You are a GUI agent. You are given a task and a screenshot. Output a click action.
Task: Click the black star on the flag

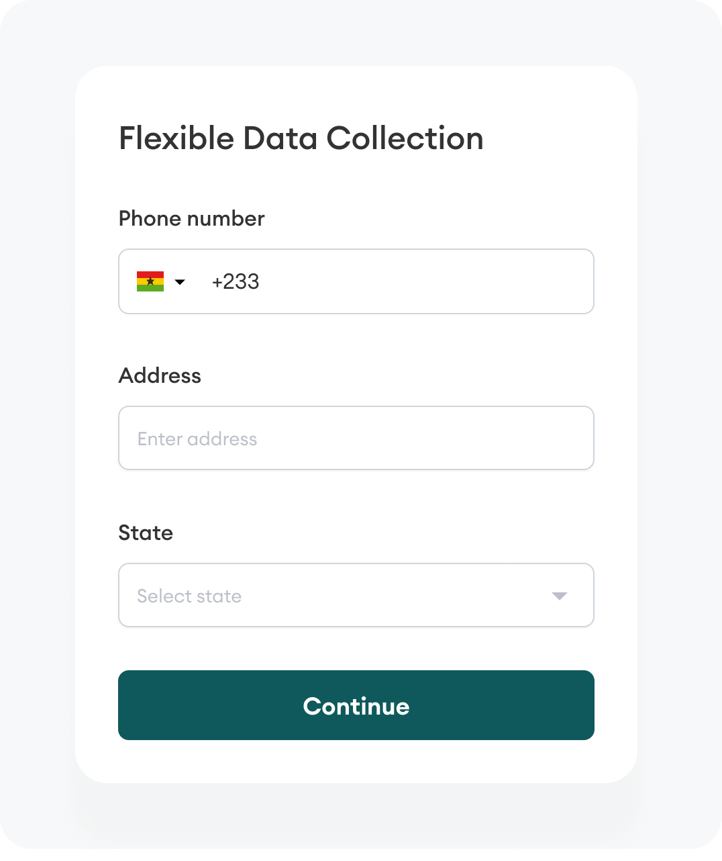150,281
